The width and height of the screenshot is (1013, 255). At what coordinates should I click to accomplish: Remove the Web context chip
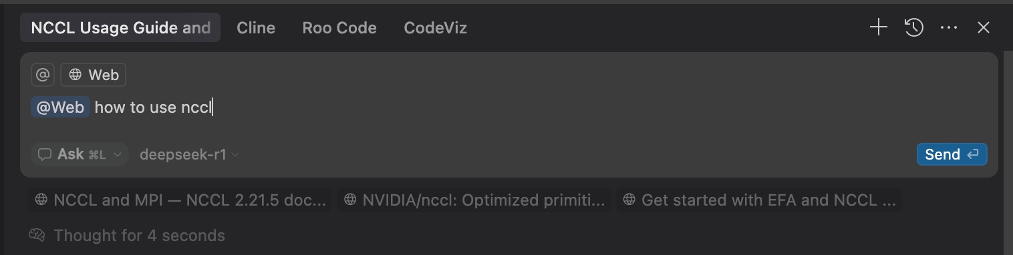click(x=94, y=75)
